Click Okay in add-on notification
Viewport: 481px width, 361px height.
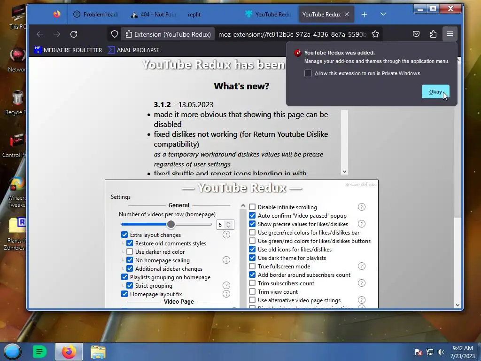[435, 92]
